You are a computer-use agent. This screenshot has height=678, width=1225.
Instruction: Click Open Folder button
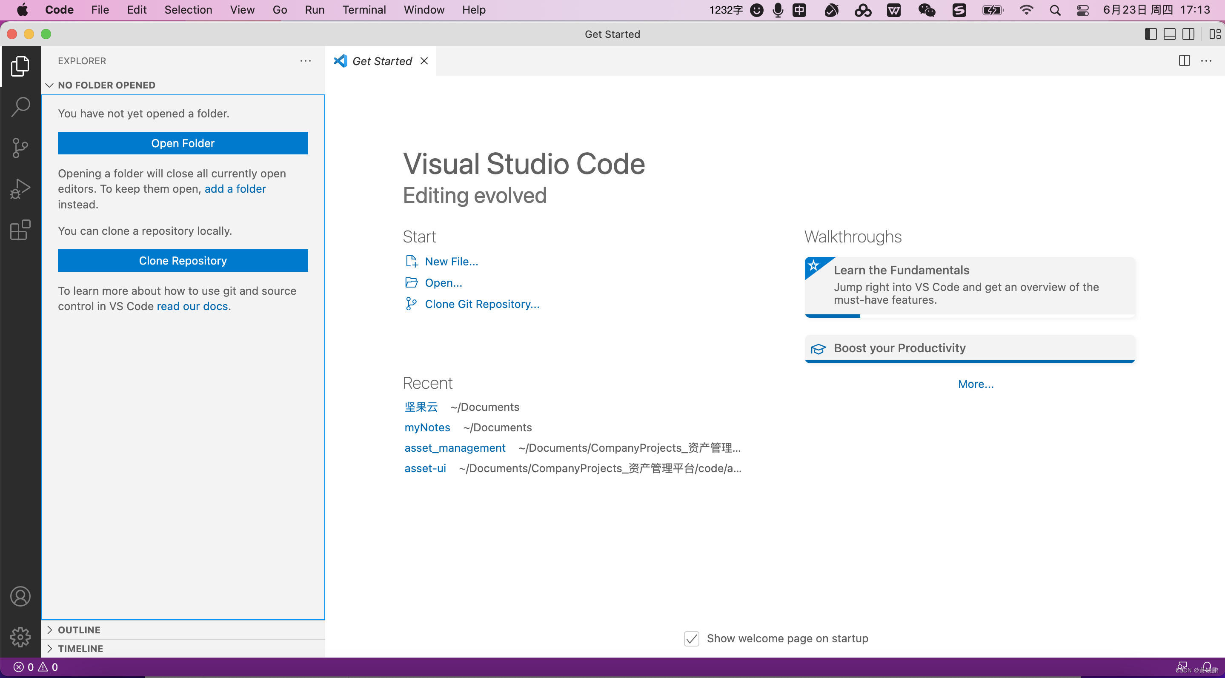183,143
